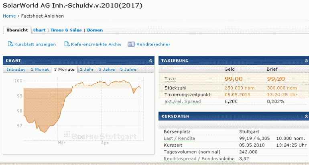
Task: Select the 1 Monat chart range
Action: [40, 70]
